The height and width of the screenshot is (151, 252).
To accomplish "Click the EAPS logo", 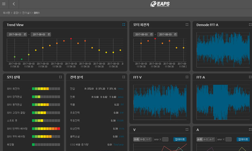I will click(160, 4).
